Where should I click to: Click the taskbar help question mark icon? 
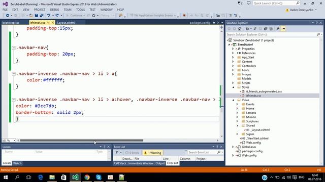click(265, 177)
